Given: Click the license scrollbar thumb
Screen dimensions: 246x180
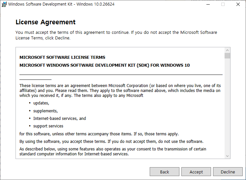Looking at the screenshot, I should coord(227,56).
